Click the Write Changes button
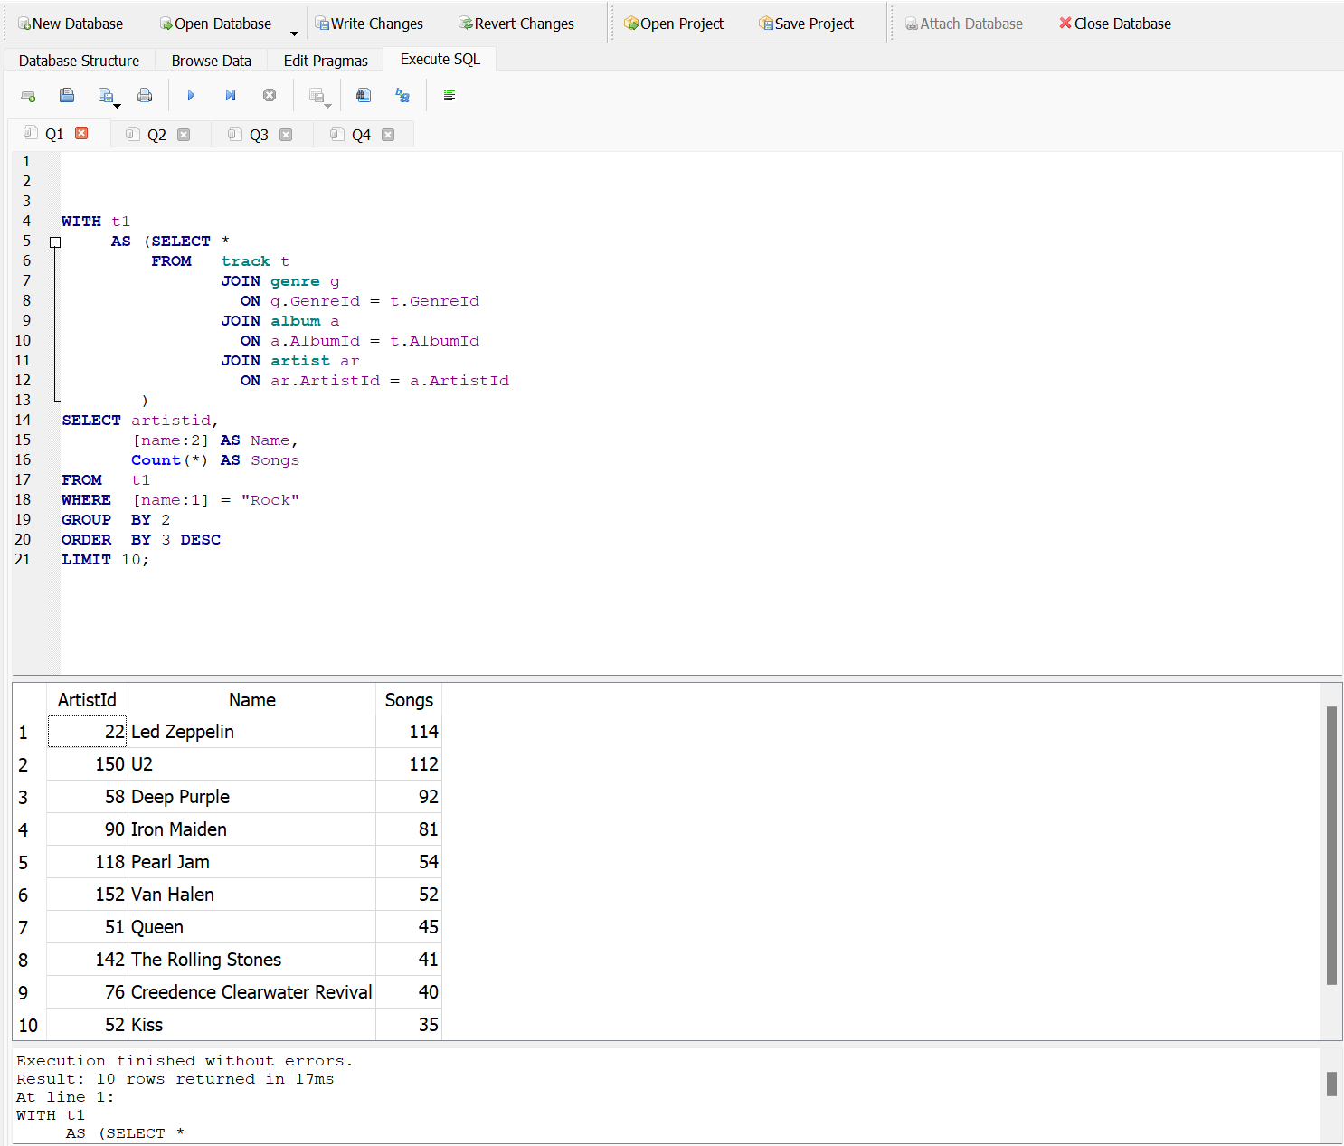 [370, 23]
